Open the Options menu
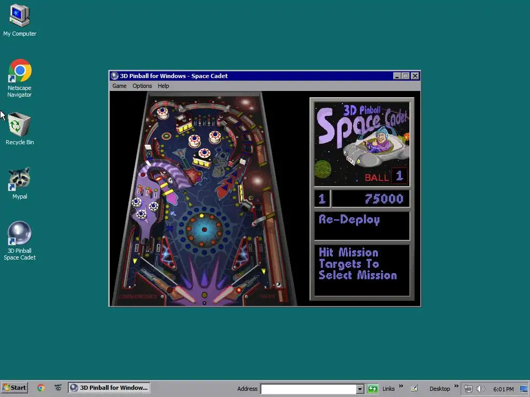This screenshot has height=397, width=530. point(142,86)
